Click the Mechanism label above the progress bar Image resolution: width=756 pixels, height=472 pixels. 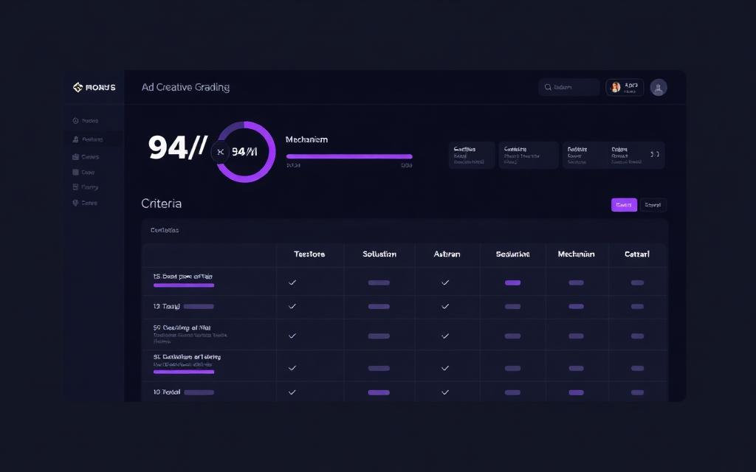click(x=306, y=139)
